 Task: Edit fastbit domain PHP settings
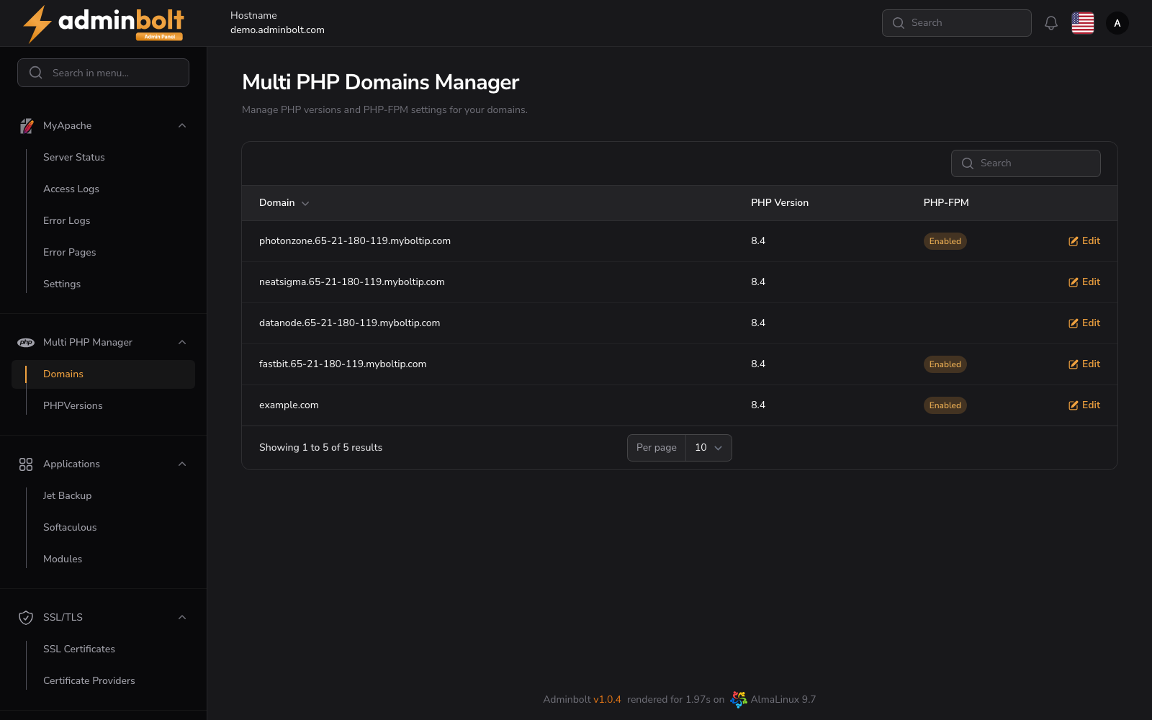click(x=1084, y=364)
